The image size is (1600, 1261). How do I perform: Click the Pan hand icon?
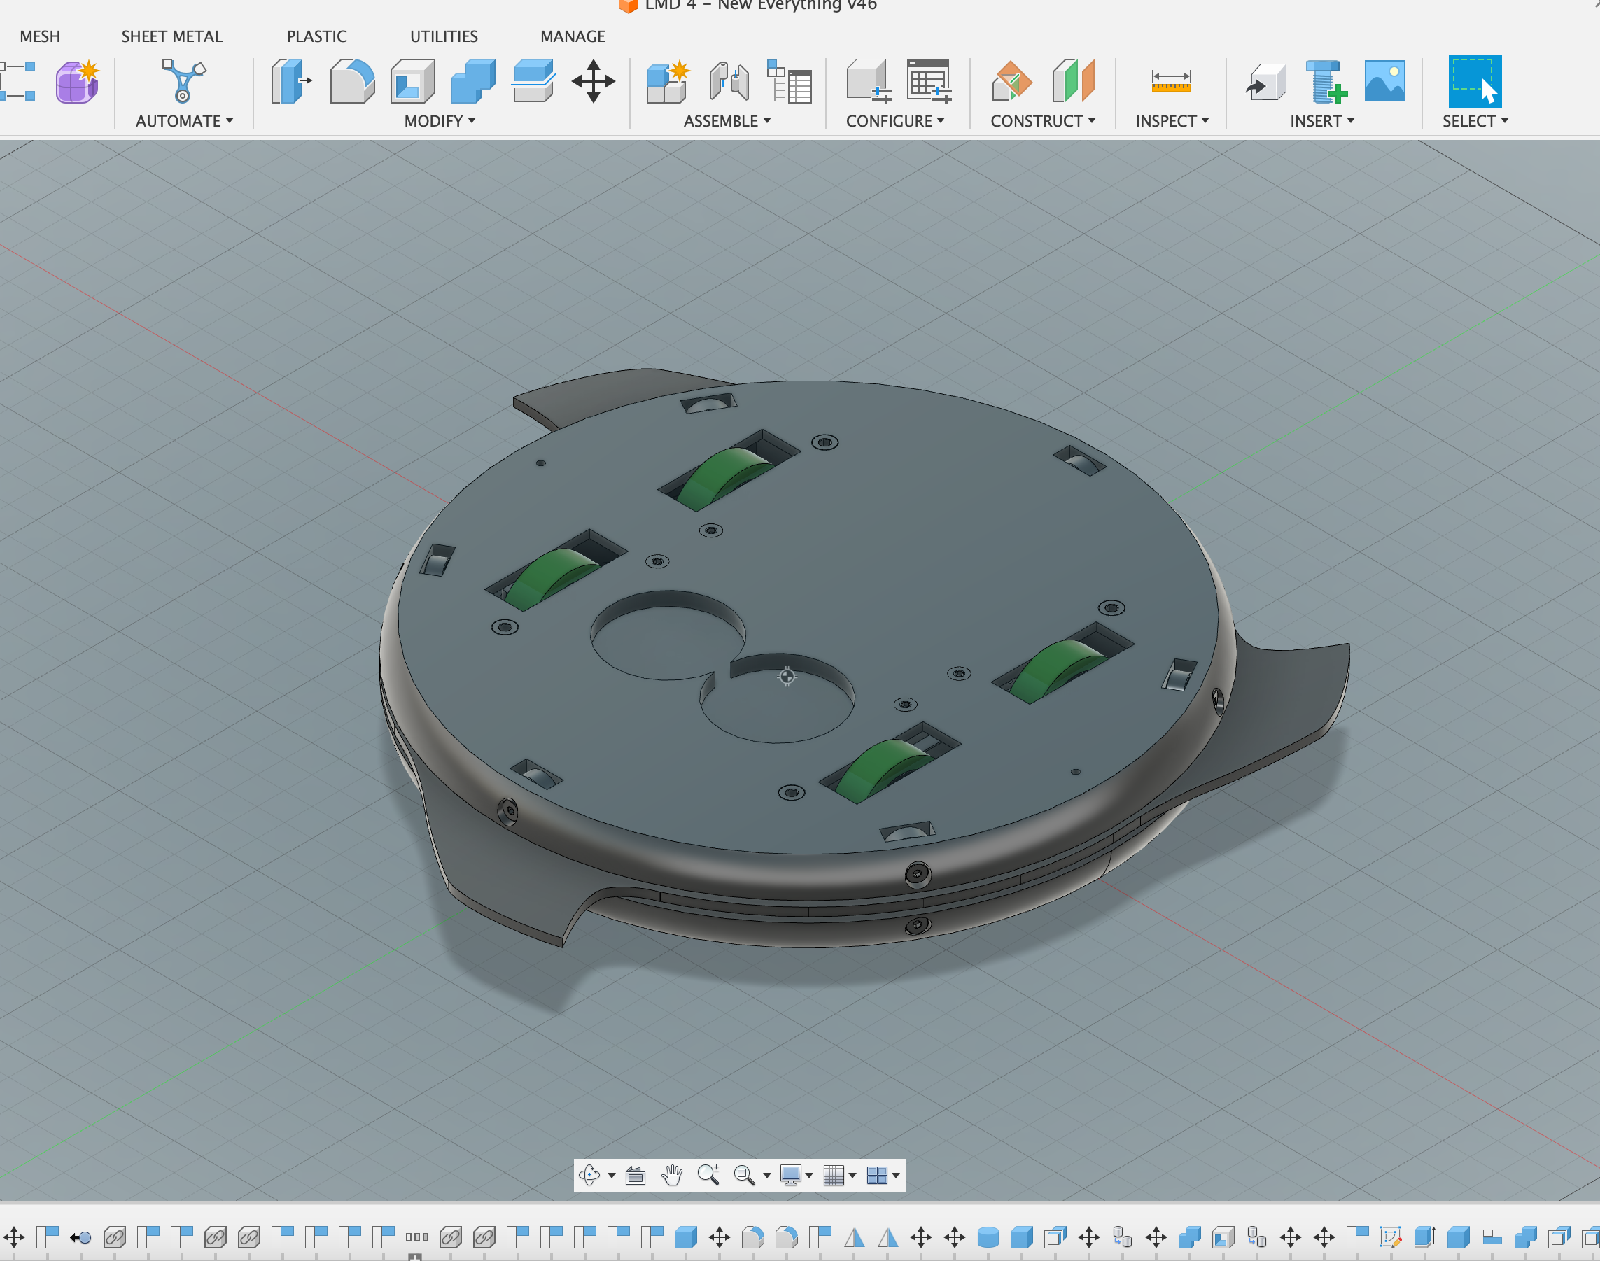[x=671, y=1175]
